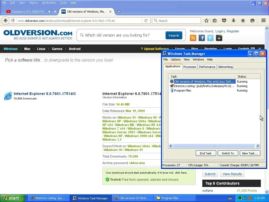
Task: Open Firefox Hello chat icon
Action: [x=252, y=21]
